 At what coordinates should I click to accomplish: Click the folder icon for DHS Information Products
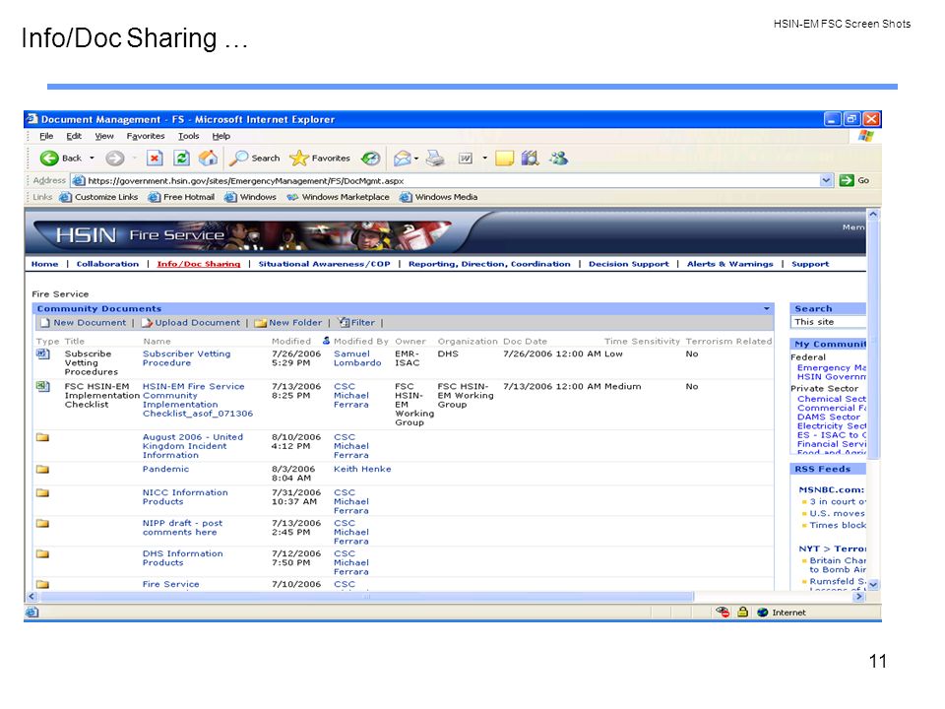click(42, 553)
